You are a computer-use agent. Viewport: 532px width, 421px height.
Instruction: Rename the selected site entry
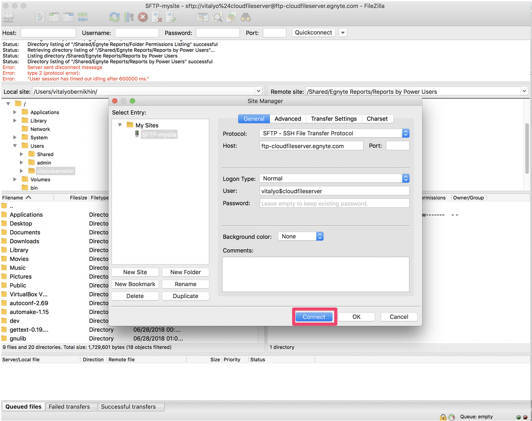(185, 284)
